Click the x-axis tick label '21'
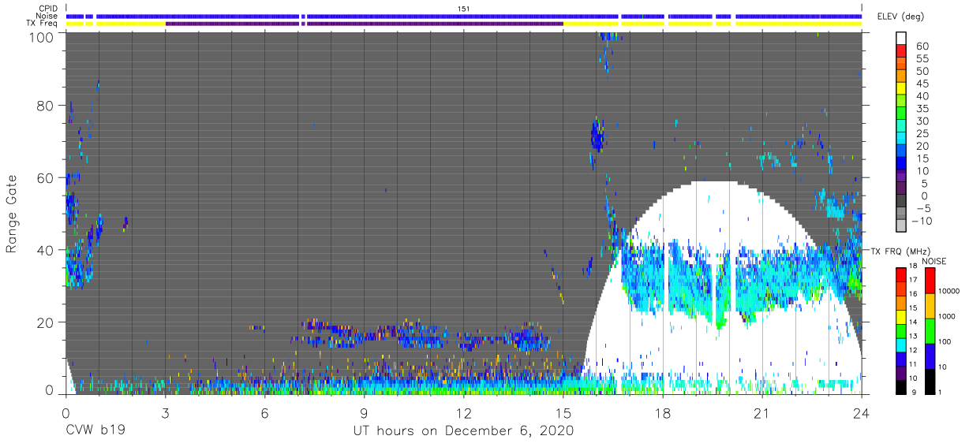The image size is (969, 447). [761, 413]
